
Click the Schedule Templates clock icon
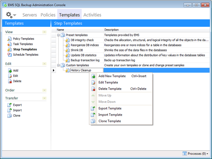(x=9, y=54)
